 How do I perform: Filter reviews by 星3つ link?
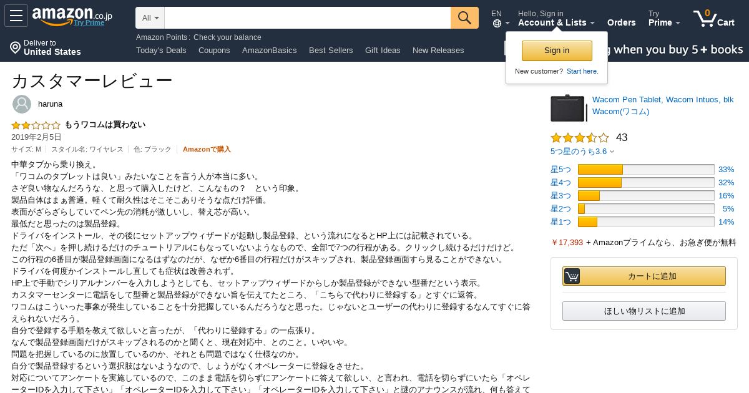pyautogui.click(x=561, y=196)
